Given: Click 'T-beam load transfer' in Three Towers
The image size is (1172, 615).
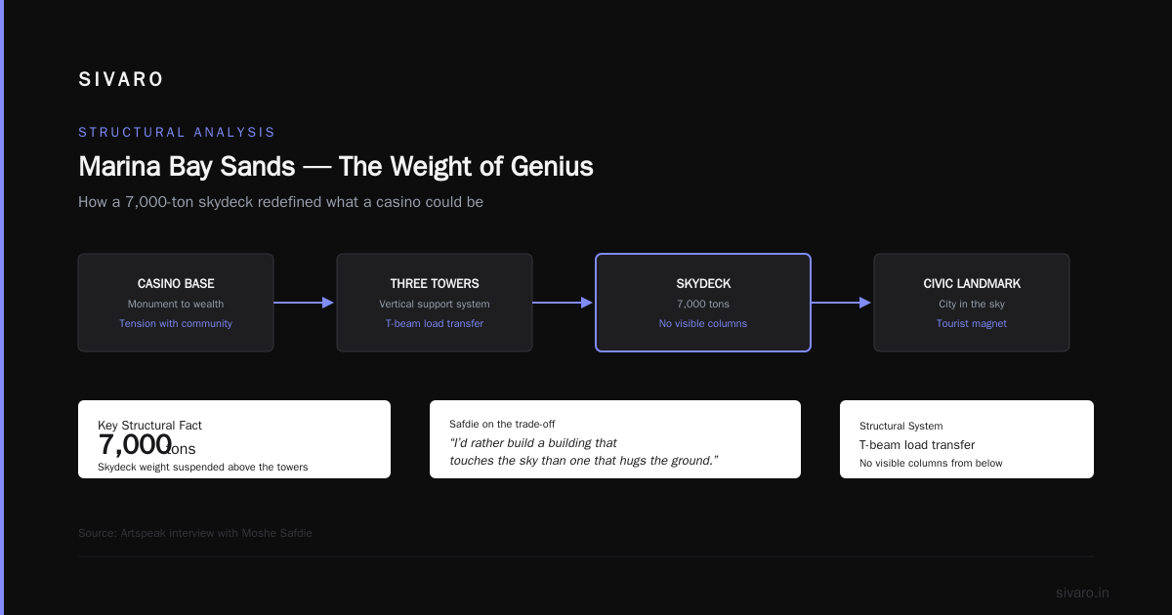Looking at the screenshot, I should pos(435,323).
